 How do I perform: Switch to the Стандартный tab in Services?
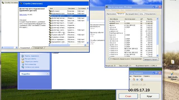click(x=38, y=48)
